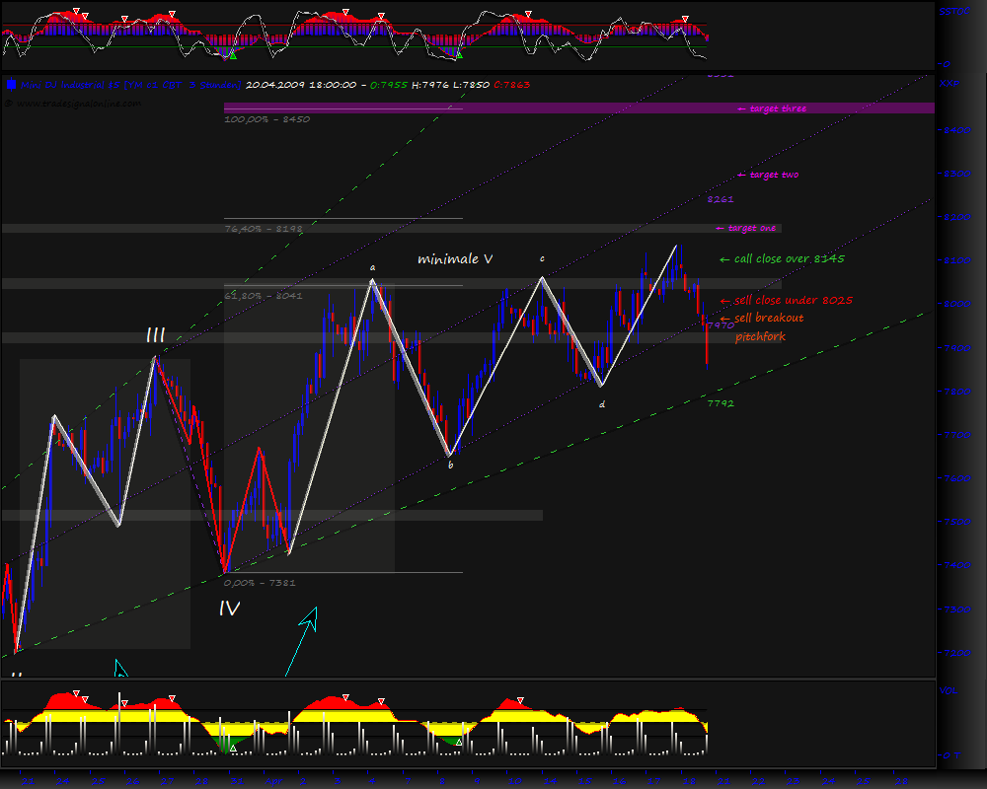Click the Fibonacci label 0,00% - 7381
This screenshot has width=987, height=789.
click(x=260, y=583)
